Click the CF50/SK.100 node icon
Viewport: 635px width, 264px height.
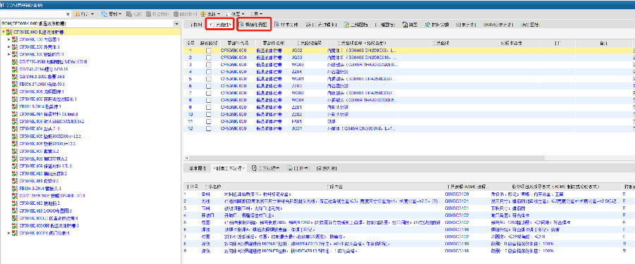coord(15,39)
